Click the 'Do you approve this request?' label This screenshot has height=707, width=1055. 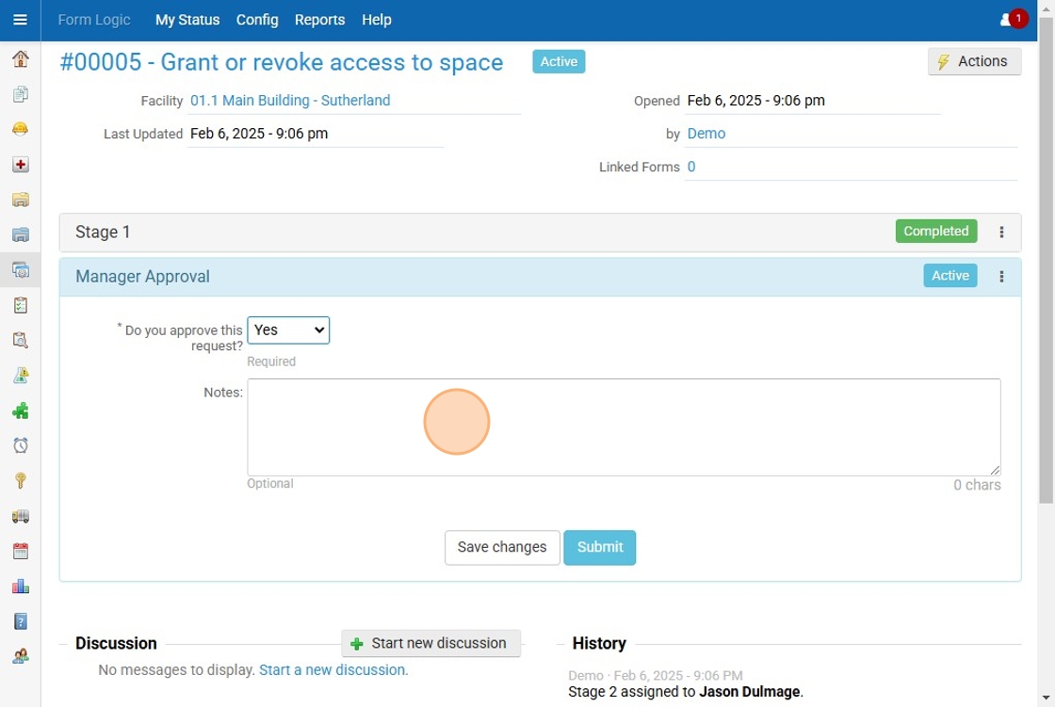180,338
